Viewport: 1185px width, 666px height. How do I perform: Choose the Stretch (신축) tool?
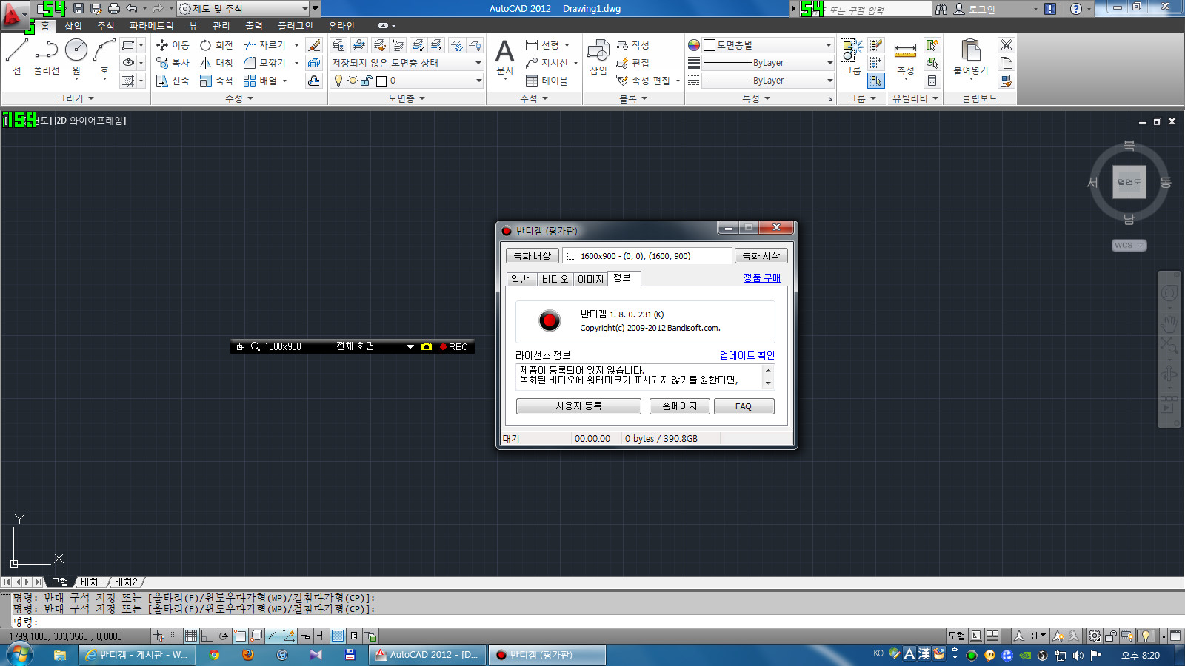coord(173,81)
